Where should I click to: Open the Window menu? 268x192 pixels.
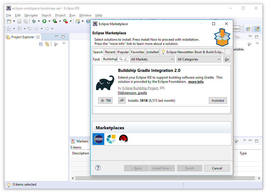pos(85,15)
